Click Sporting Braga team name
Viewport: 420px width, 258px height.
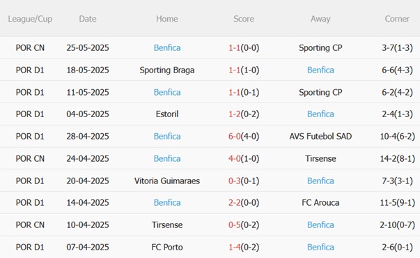click(x=167, y=70)
